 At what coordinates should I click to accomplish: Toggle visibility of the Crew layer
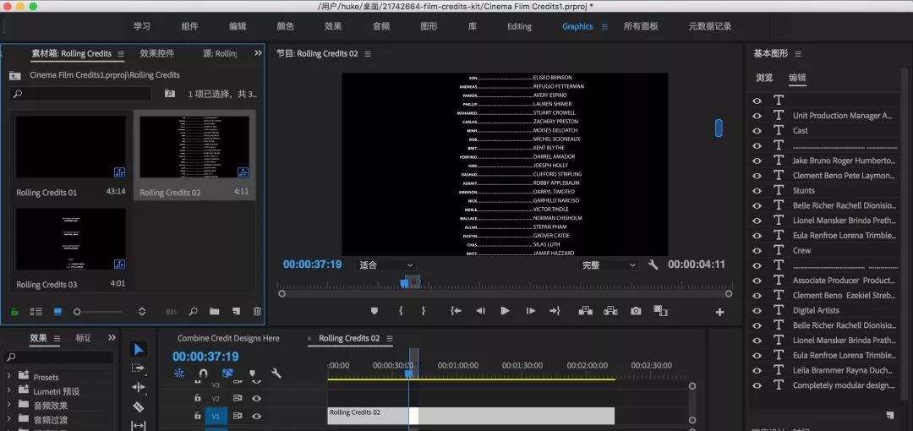tap(757, 251)
